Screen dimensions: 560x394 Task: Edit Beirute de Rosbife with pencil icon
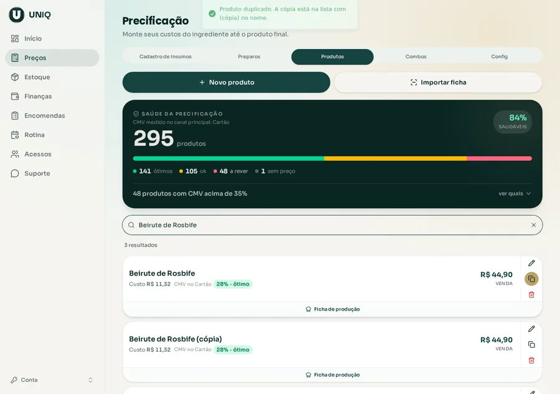[531, 263]
